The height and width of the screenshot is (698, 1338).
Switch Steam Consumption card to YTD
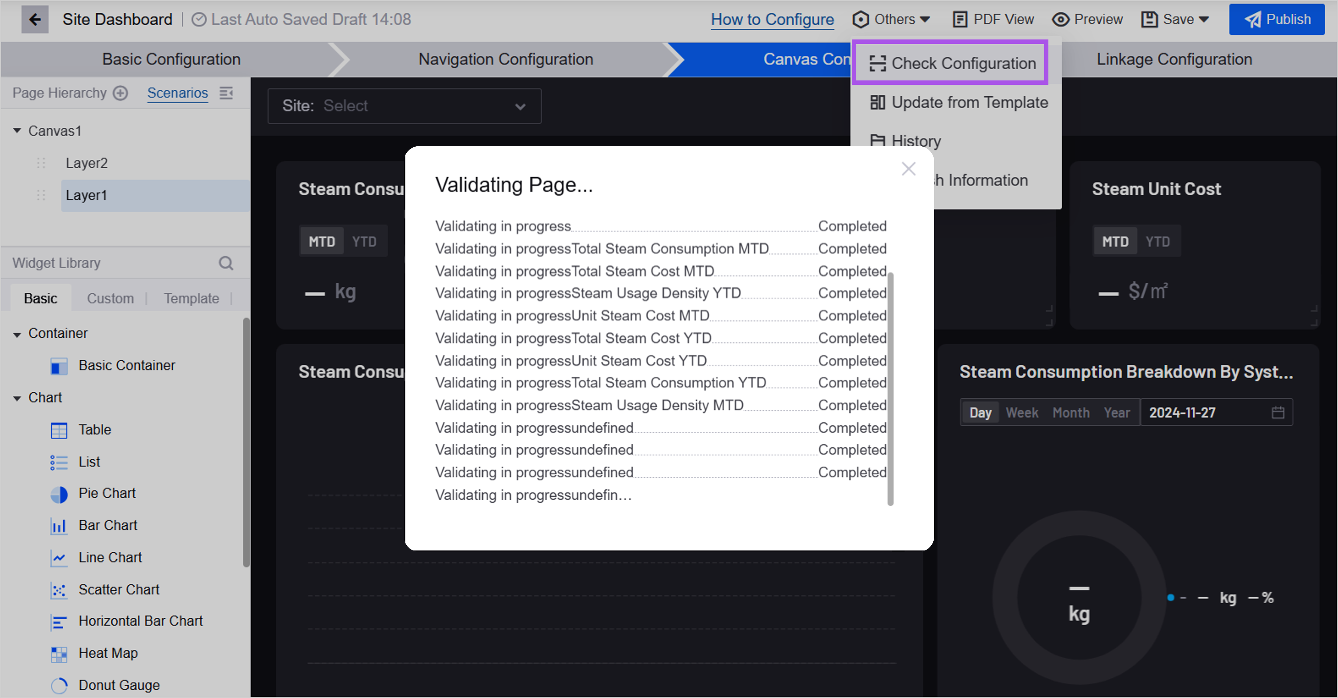[x=364, y=241]
